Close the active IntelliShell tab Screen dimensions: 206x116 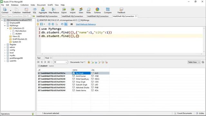pyautogui.click(x=136, y=16)
